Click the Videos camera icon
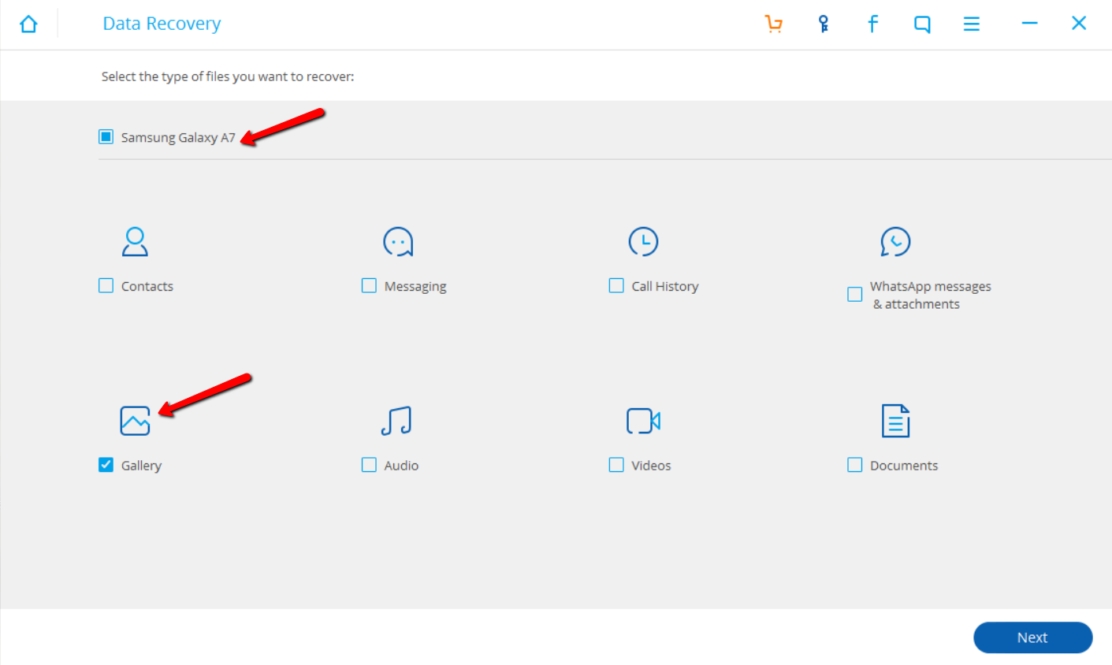Viewport: 1112px width, 665px height. point(643,421)
